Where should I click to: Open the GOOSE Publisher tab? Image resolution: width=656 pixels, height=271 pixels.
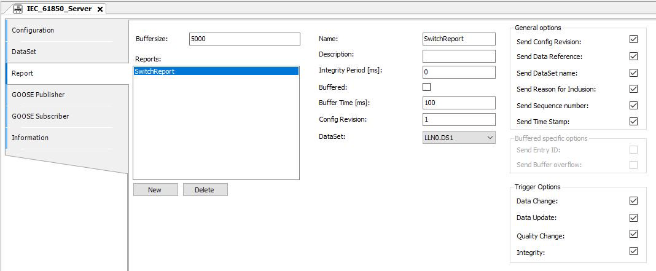(x=38, y=95)
